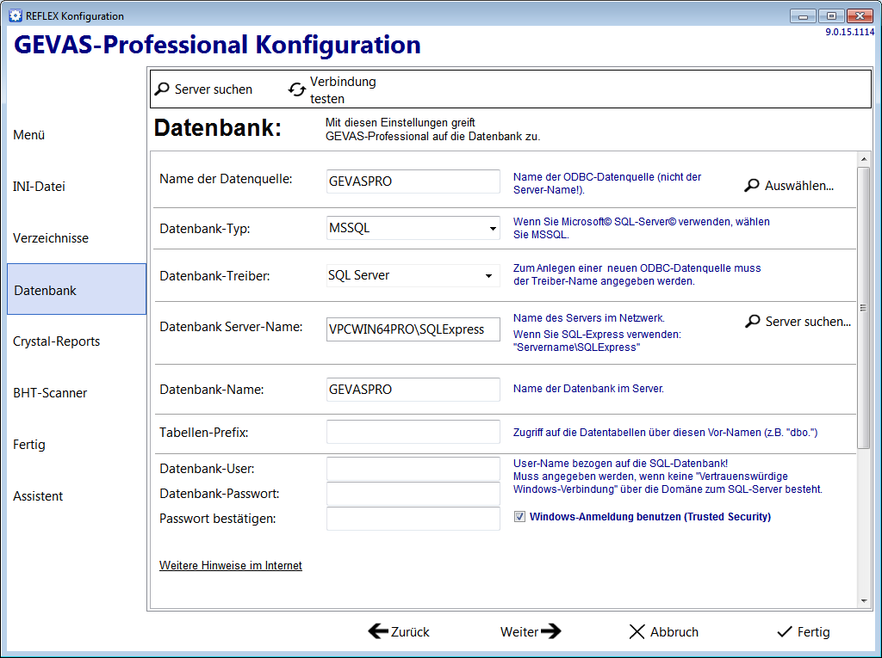Click the Datenbank-User input field
Image resolution: width=882 pixels, height=658 pixels.
tap(413, 469)
